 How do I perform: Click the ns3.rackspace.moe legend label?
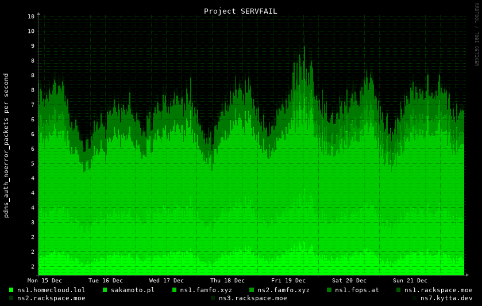(x=253, y=298)
